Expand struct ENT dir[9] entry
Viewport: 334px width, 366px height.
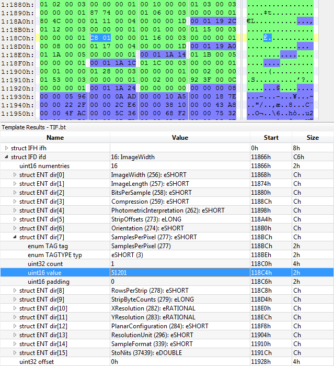coord(15,300)
